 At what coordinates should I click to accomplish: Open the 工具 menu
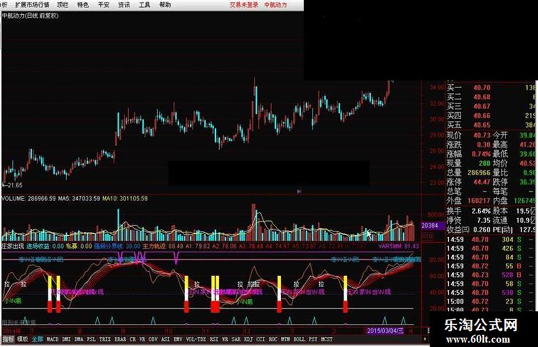145,5
